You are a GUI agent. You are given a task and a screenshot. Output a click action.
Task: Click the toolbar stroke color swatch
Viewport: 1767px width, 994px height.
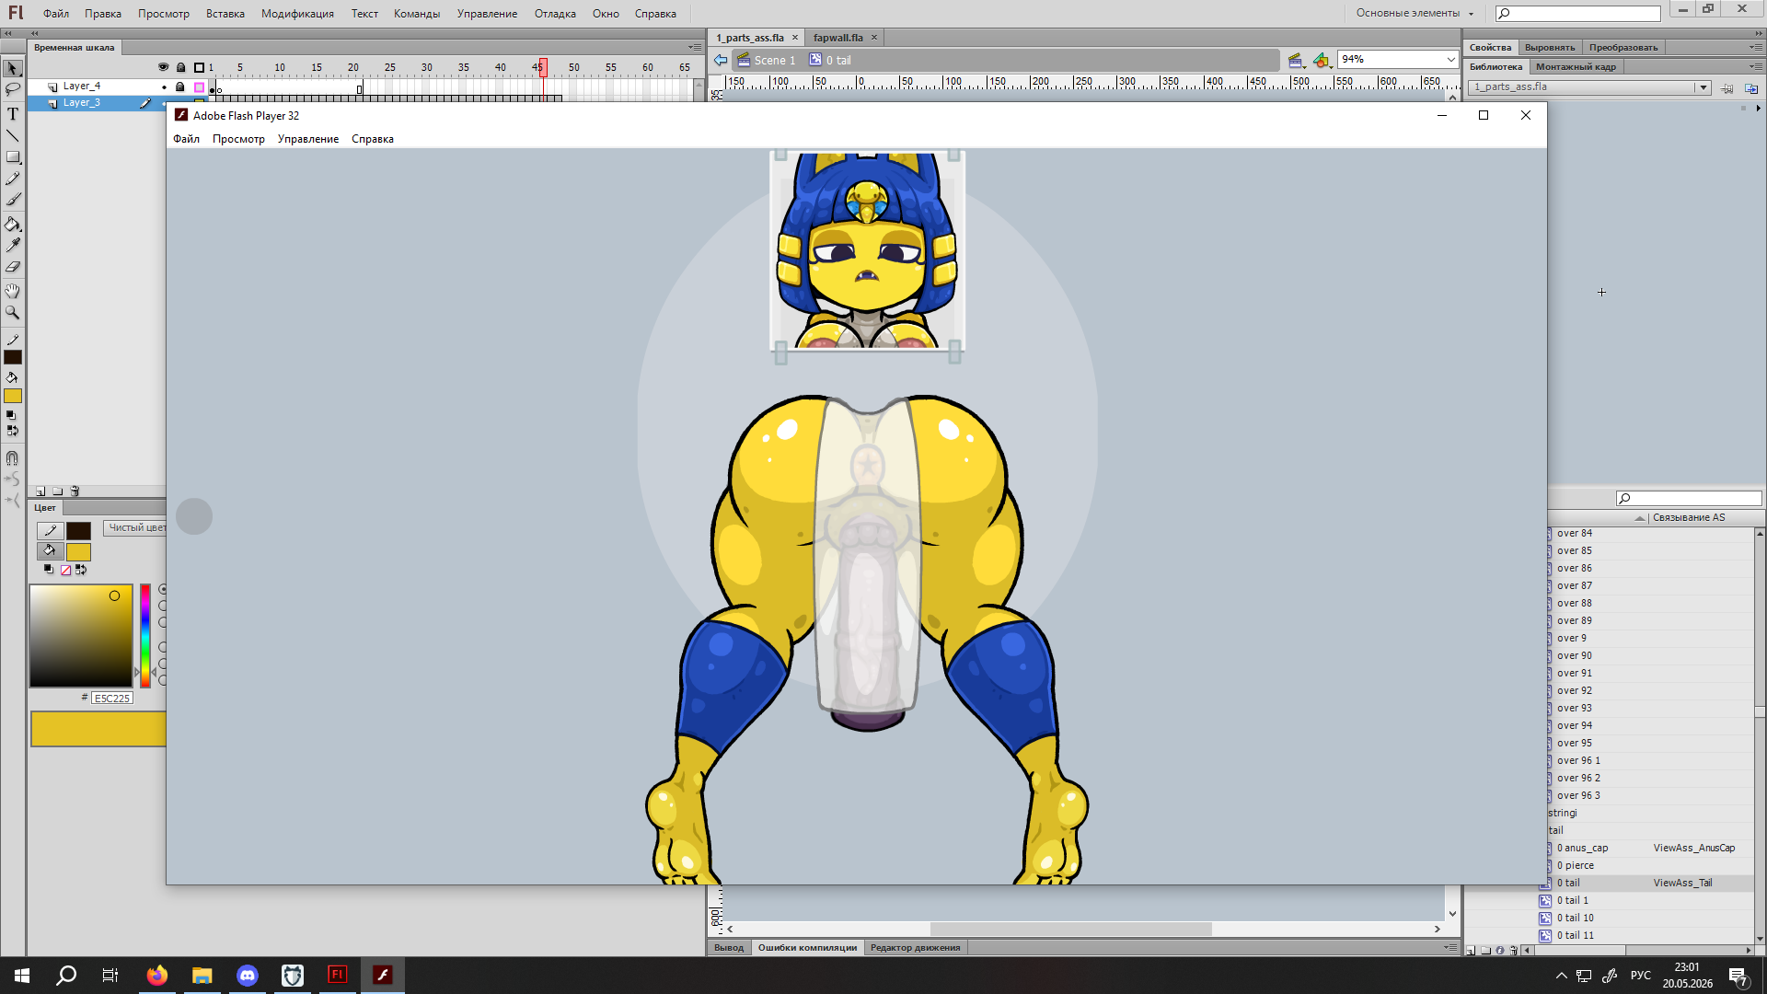(13, 357)
